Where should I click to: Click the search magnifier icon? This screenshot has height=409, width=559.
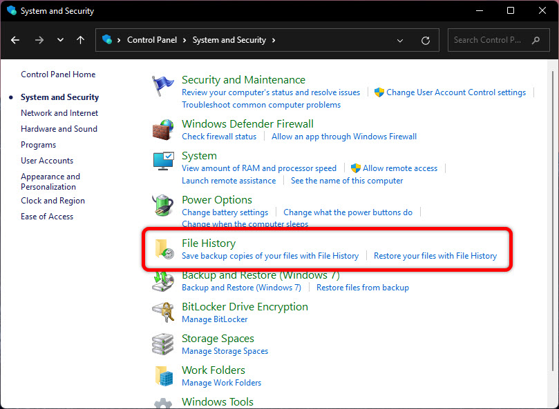coord(536,40)
